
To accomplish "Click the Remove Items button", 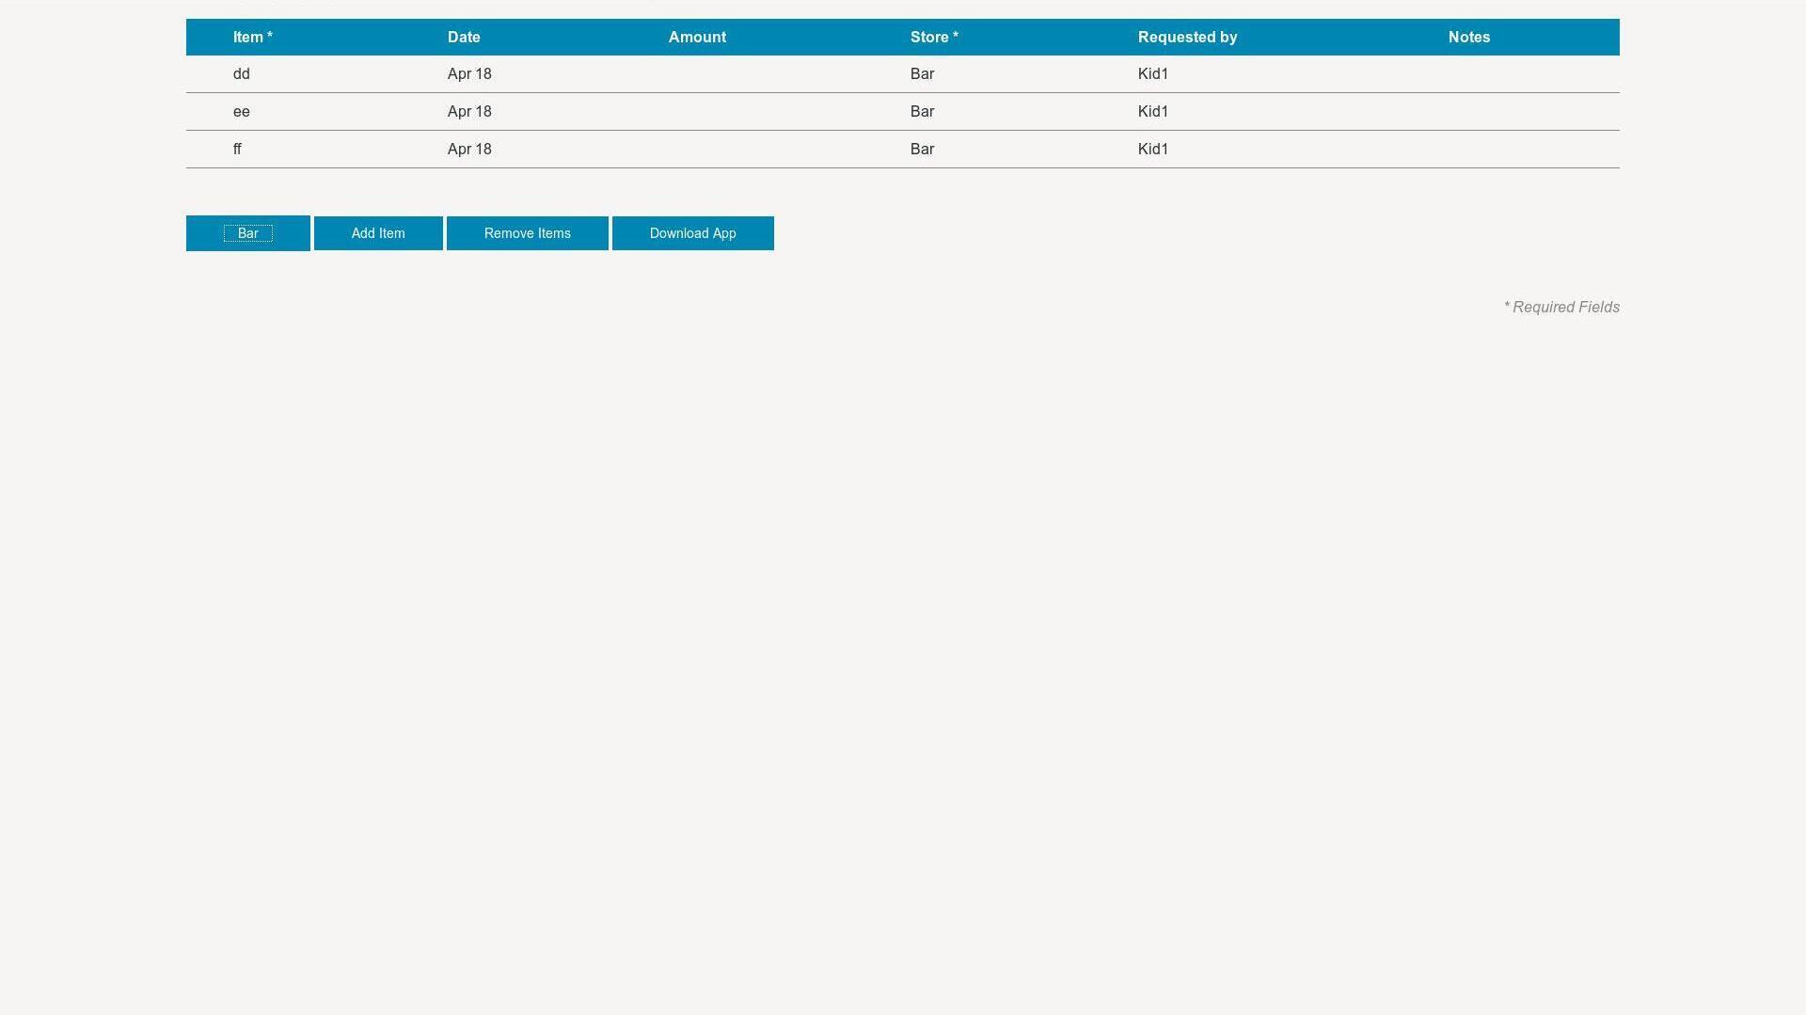I will 528,233.
